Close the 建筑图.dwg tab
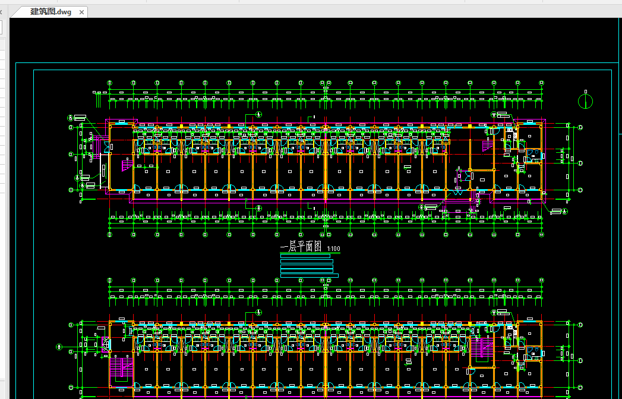622x399 pixels. tap(81, 12)
